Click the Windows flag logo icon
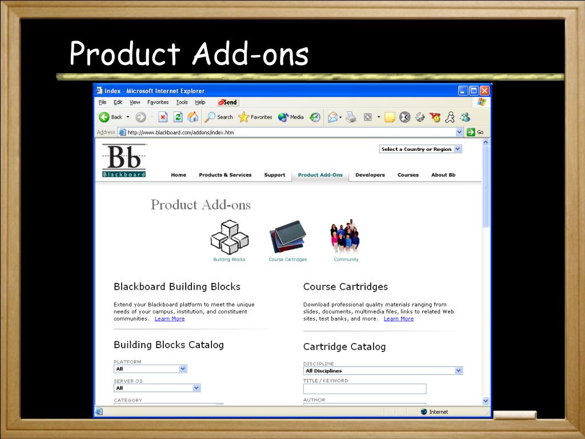 coord(481,102)
